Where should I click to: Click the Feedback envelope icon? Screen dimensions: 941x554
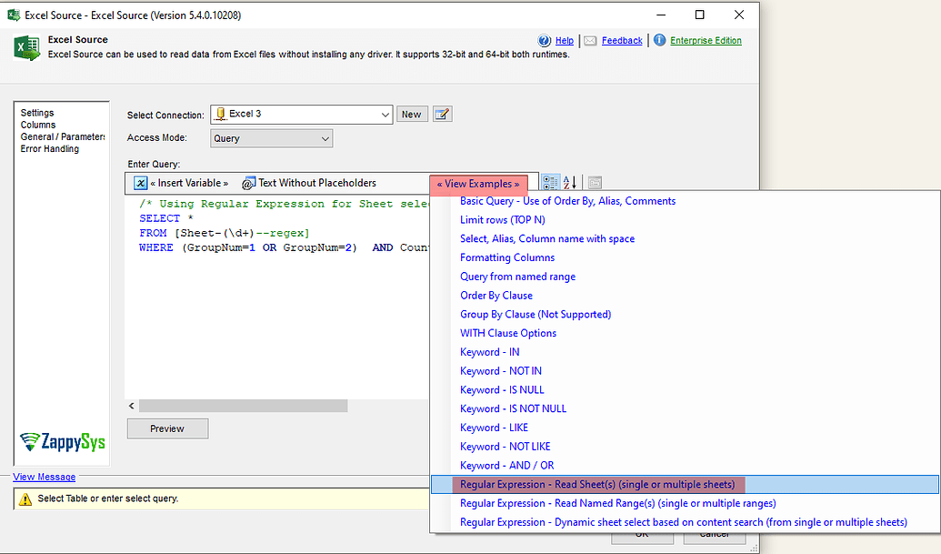click(591, 41)
